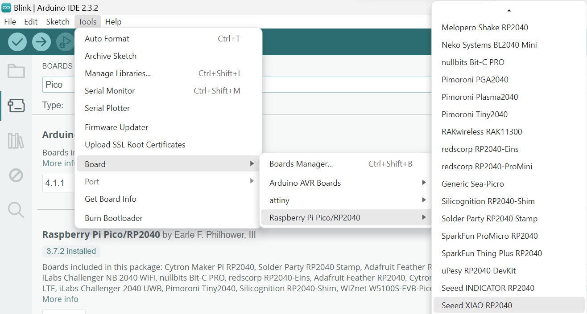Expand Arduino AVR Boards submenu

[x=346, y=183]
